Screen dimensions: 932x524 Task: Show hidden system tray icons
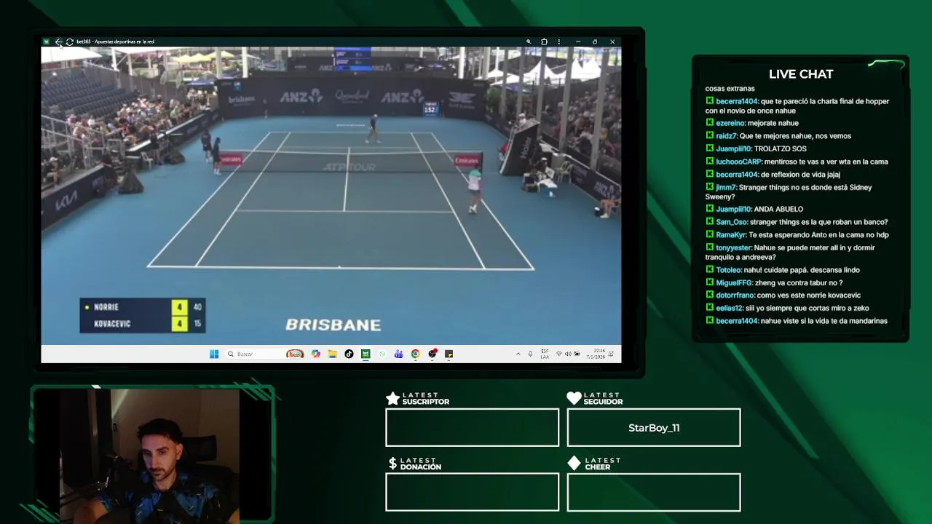pyautogui.click(x=518, y=354)
